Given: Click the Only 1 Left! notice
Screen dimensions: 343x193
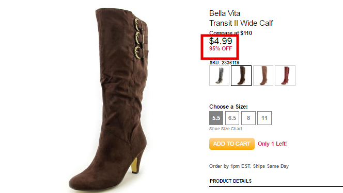Looking at the screenshot, I should [272, 144].
